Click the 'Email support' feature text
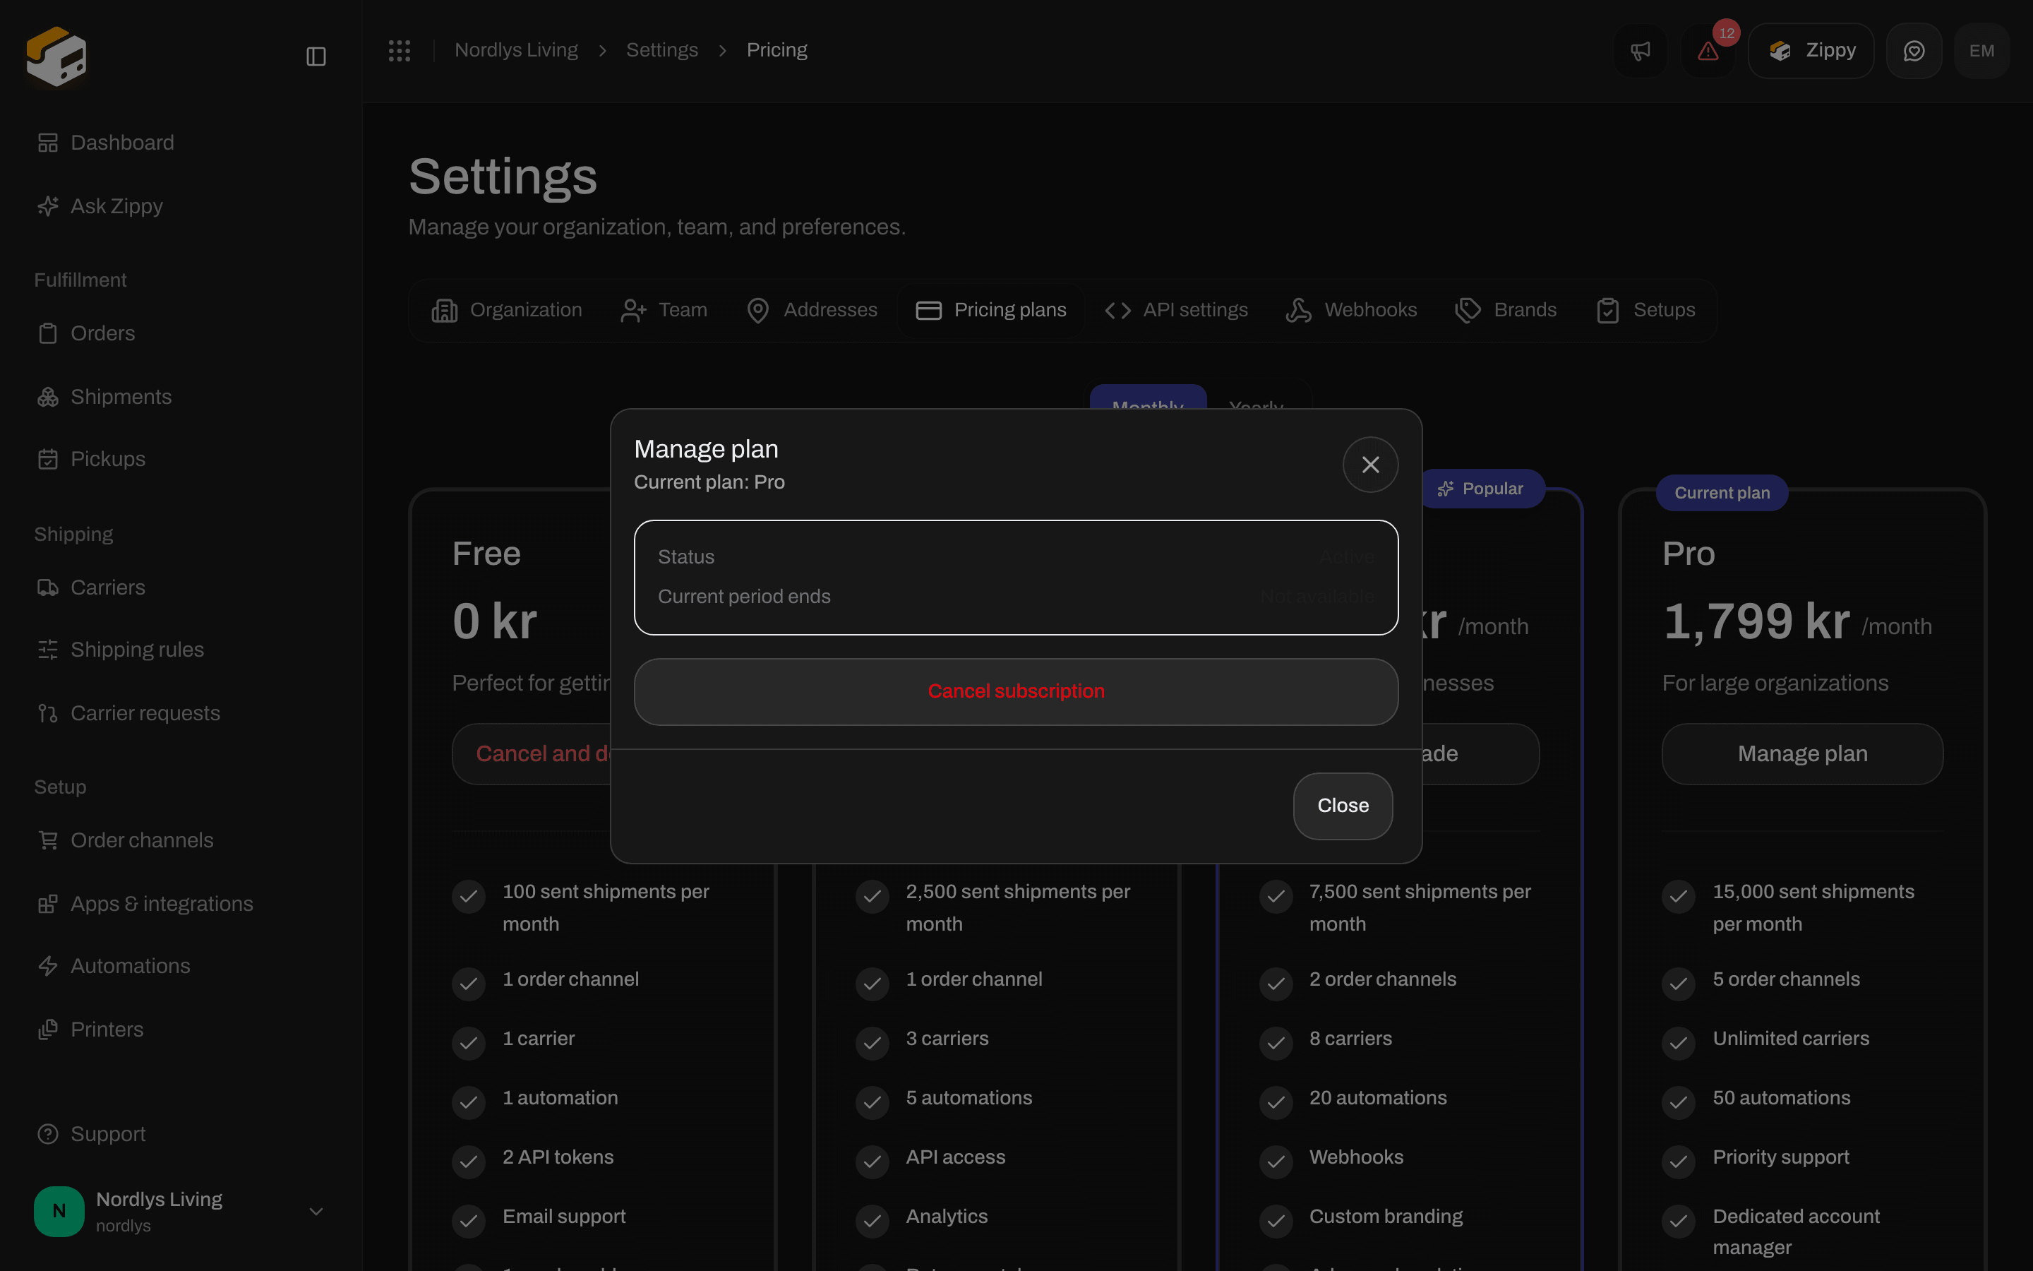Screen dimensions: 2033x1271 point(564,1217)
